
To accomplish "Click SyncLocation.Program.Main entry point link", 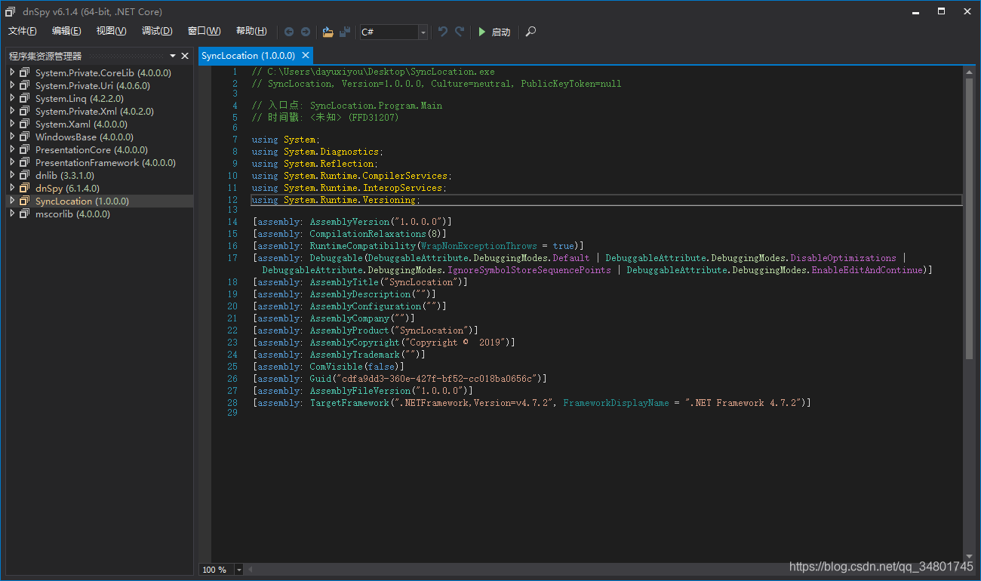I will (x=376, y=106).
